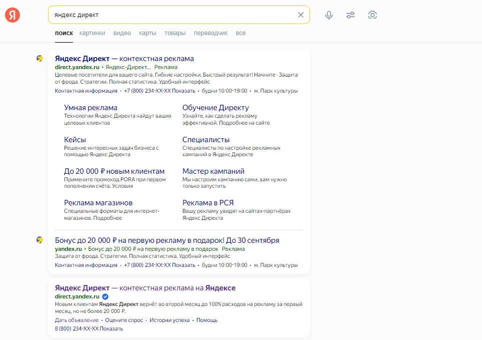
Task: Open the Оцените спрос link
Action: click(124, 320)
